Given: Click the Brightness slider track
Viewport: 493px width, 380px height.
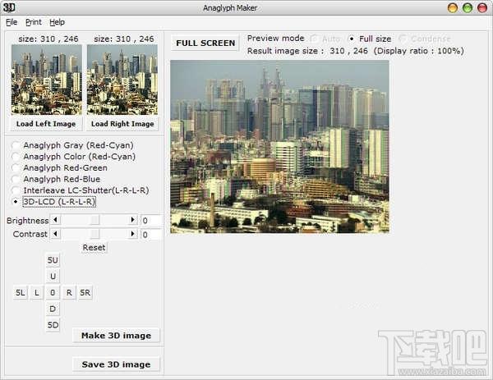Looking at the screenshot, I should [x=94, y=220].
